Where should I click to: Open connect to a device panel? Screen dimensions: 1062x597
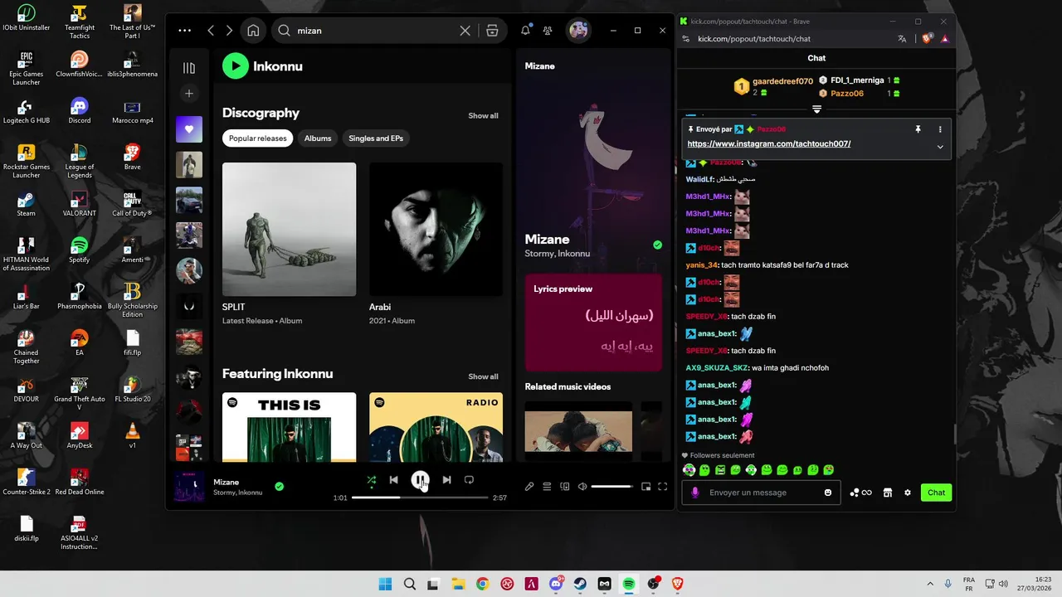point(565,487)
